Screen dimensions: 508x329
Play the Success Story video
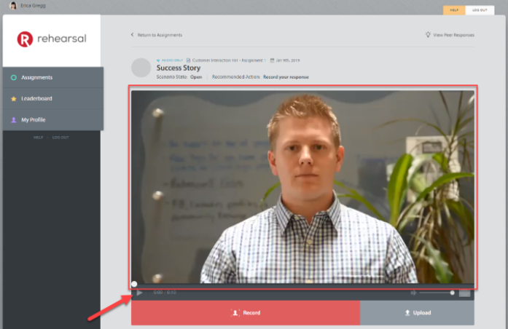pos(139,293)
